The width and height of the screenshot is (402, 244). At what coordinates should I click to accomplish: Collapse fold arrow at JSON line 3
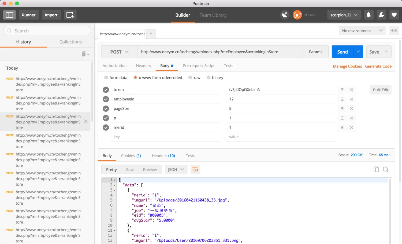coord(115,190)
